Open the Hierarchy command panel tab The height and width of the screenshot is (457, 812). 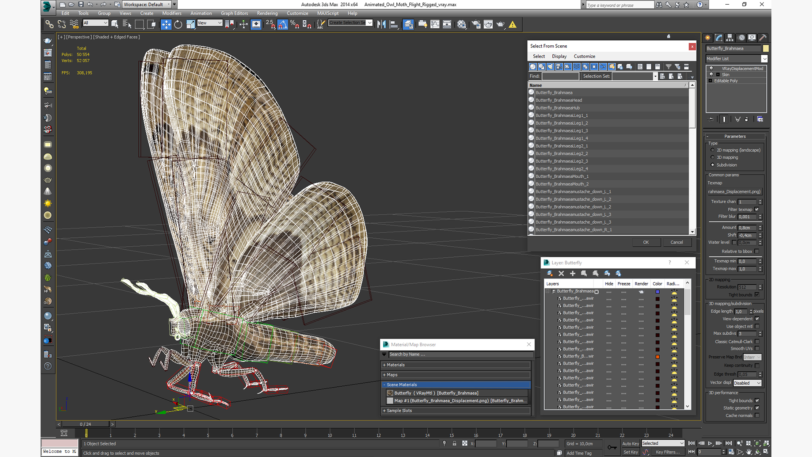coord(730,38)
